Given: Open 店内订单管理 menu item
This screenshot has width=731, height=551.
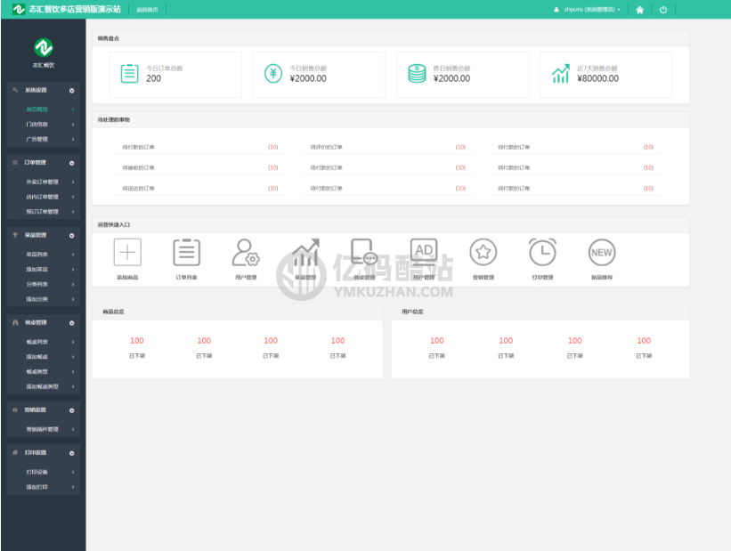Looking at the screenshot, I should [44, 197].
